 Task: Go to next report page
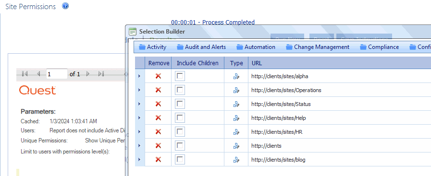click(88, 74)
